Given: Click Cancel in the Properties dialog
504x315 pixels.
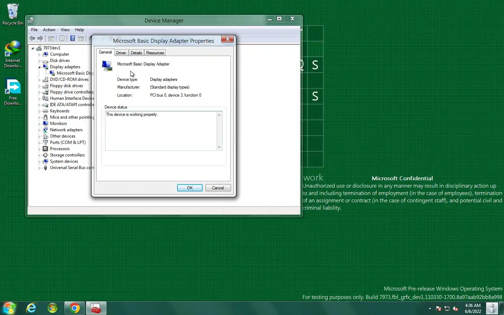Looking at the screenshot, I should tap(218, 188).
